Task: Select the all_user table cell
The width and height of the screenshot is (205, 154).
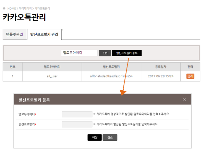Action: [52, 76]
